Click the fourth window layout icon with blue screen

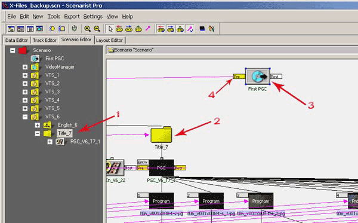(39, 29)
